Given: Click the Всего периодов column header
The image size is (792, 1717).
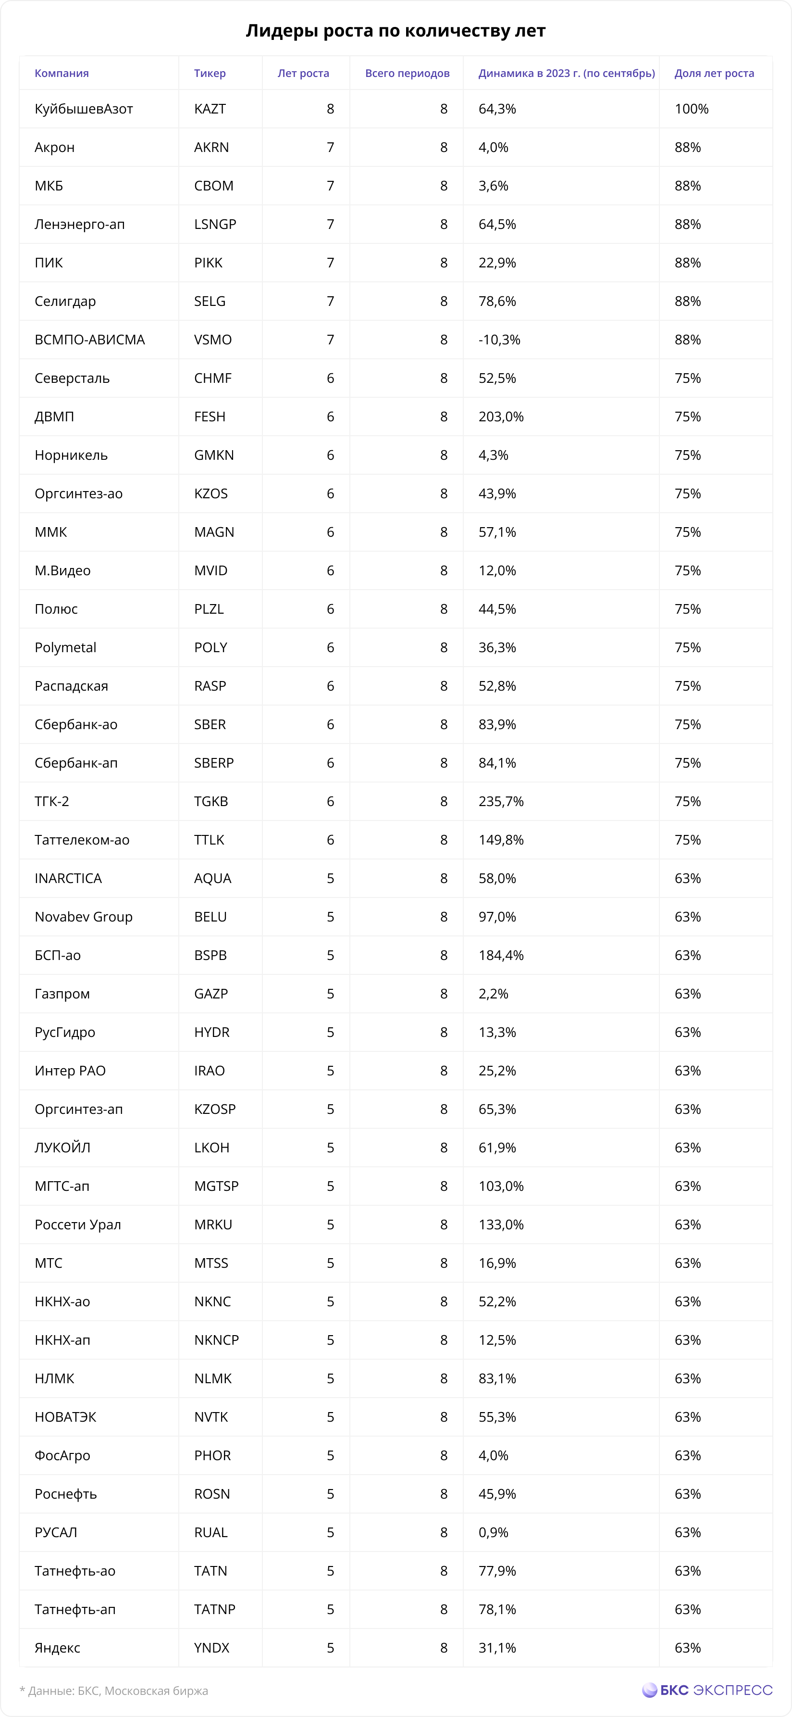Looking at the screenshot, I should point(407,73).
